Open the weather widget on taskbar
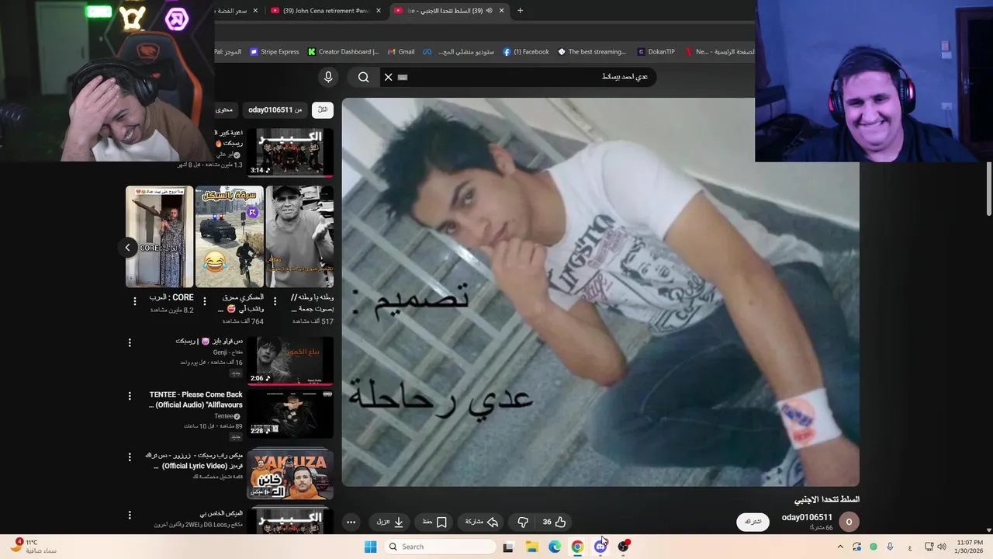The width and height of the screenshot is (993, 559). [35, 547]
